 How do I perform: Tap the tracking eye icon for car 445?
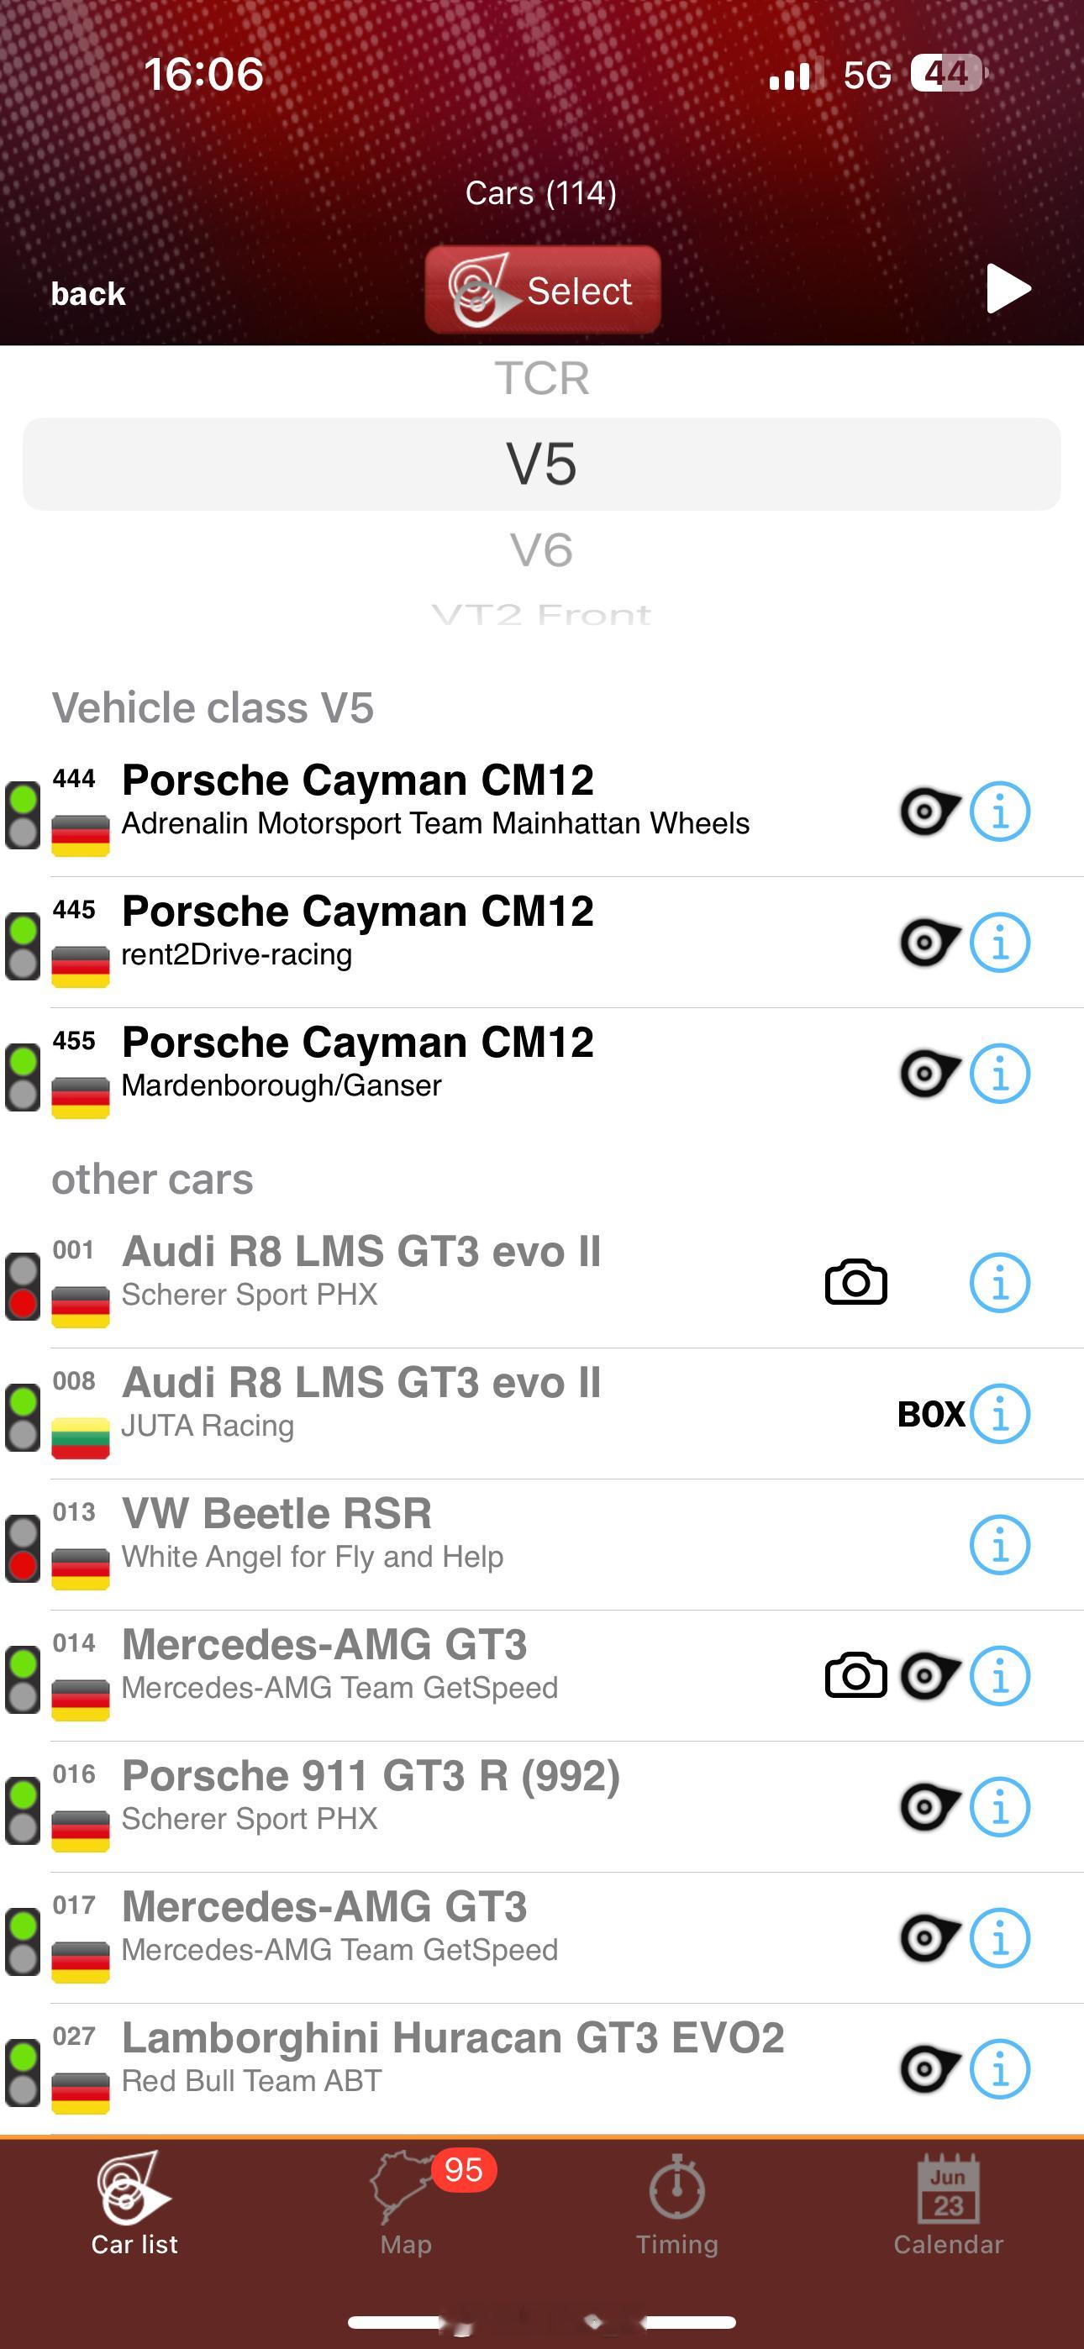click(x=929, y=942)
